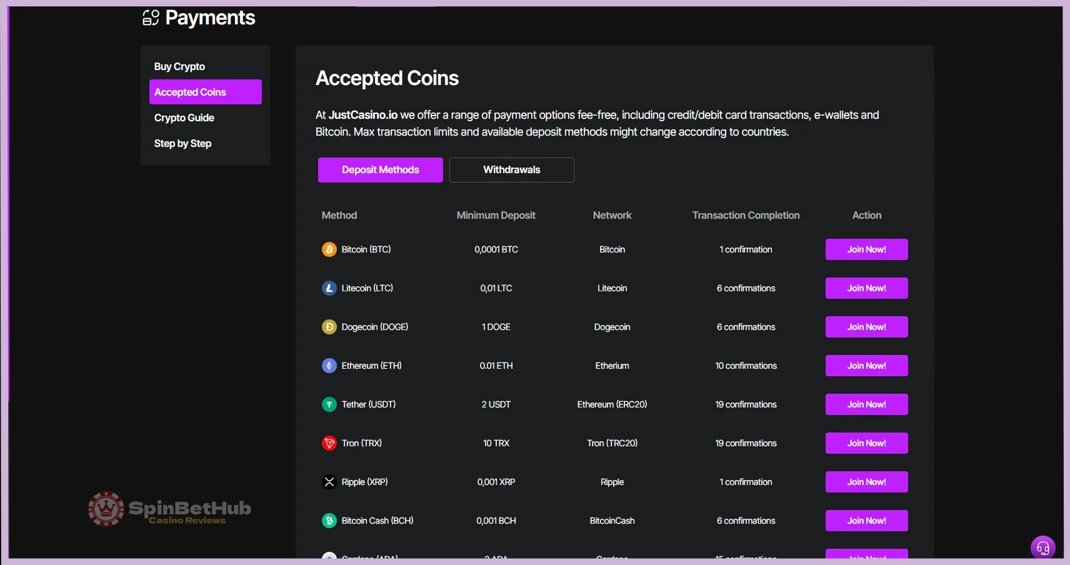Click the Dogecoin (DOGE) coin icon
The width and height of the screenshot is (1070, 565).
tap(329, 327)
